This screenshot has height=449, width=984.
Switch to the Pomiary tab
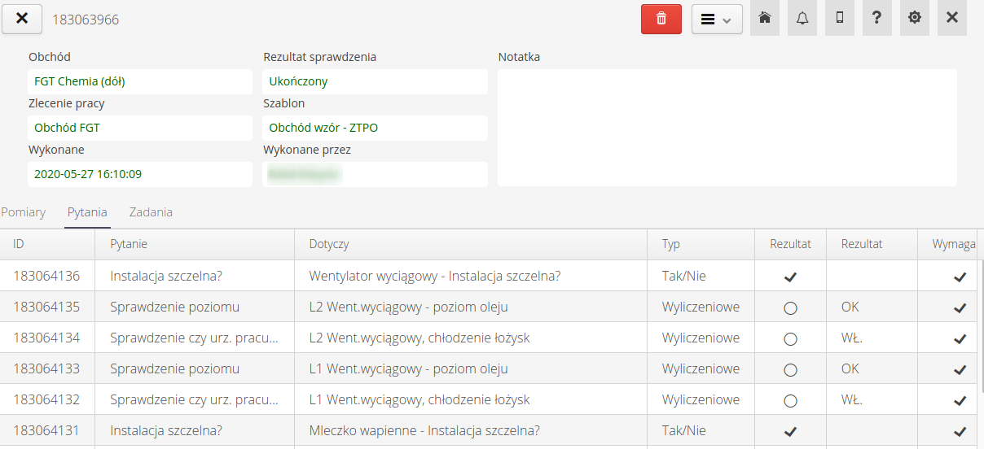24,212
